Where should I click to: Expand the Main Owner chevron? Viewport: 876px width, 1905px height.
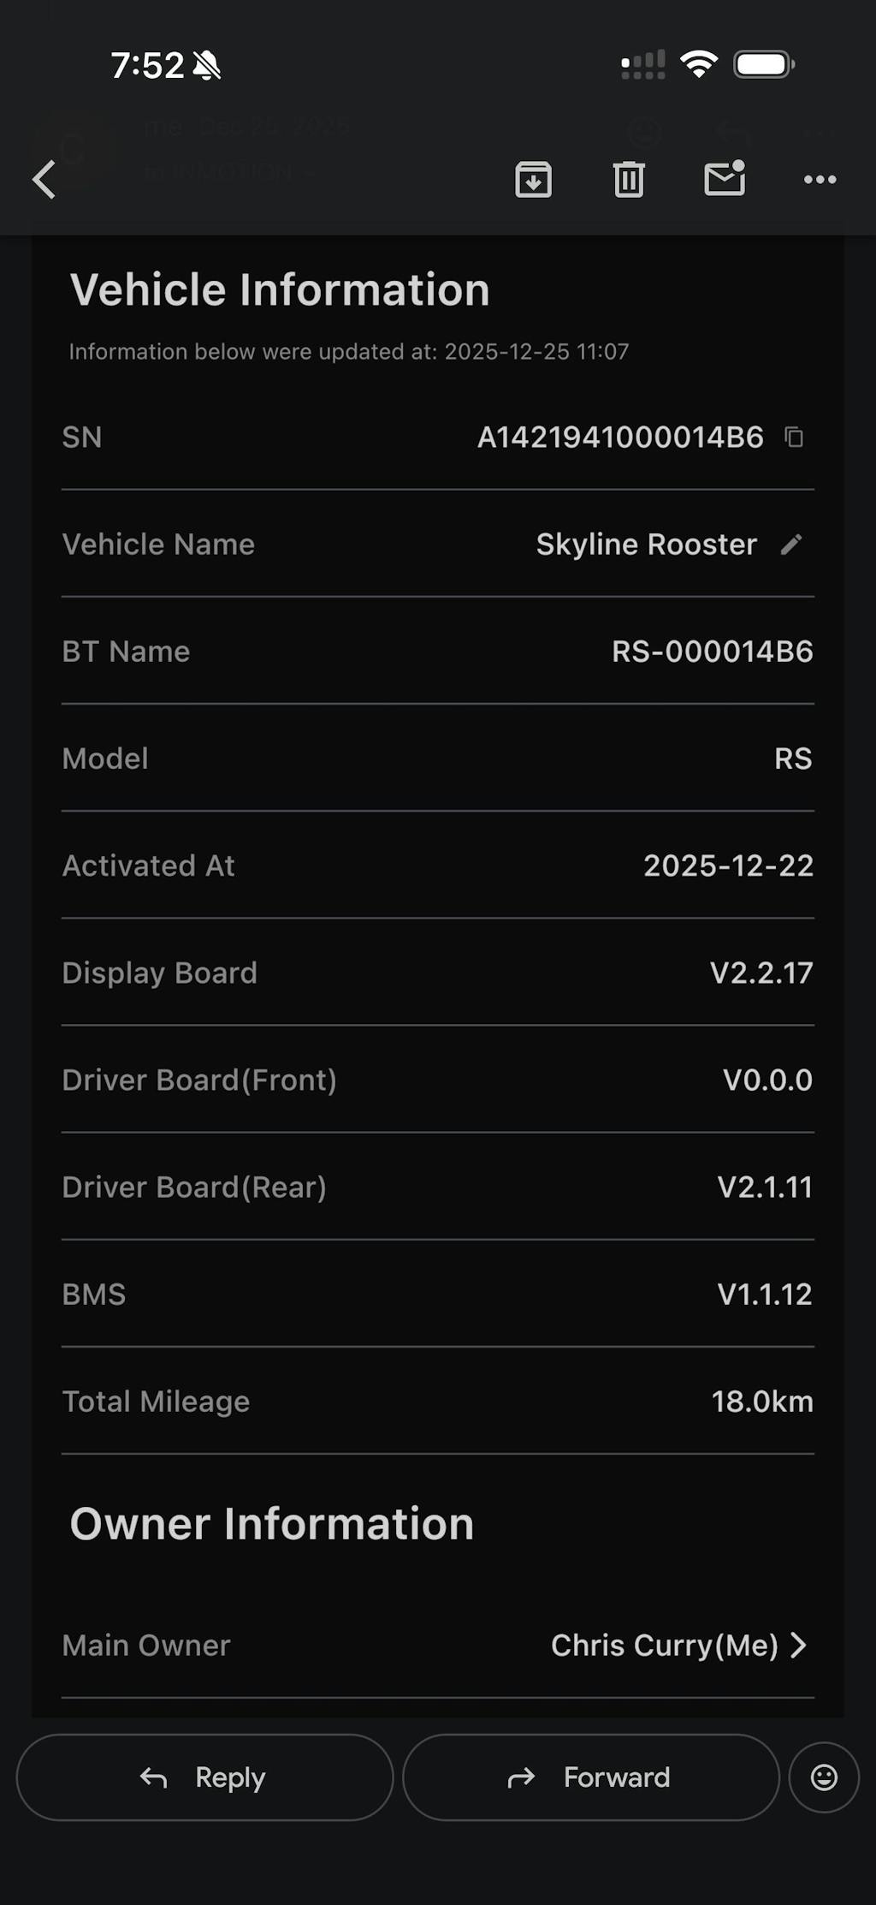point(799,1645)
